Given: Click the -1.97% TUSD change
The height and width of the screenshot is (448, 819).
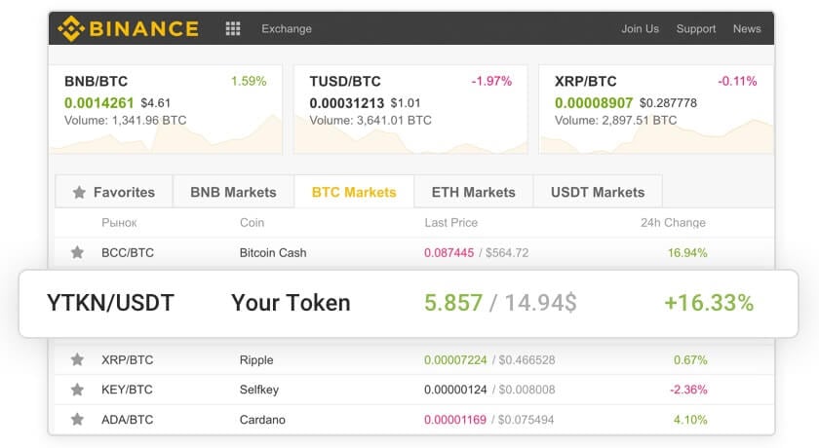Looking at the screenshot, I should click(491, 81).
